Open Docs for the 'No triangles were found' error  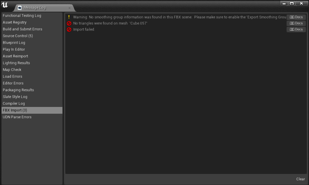tap(296, 23)
